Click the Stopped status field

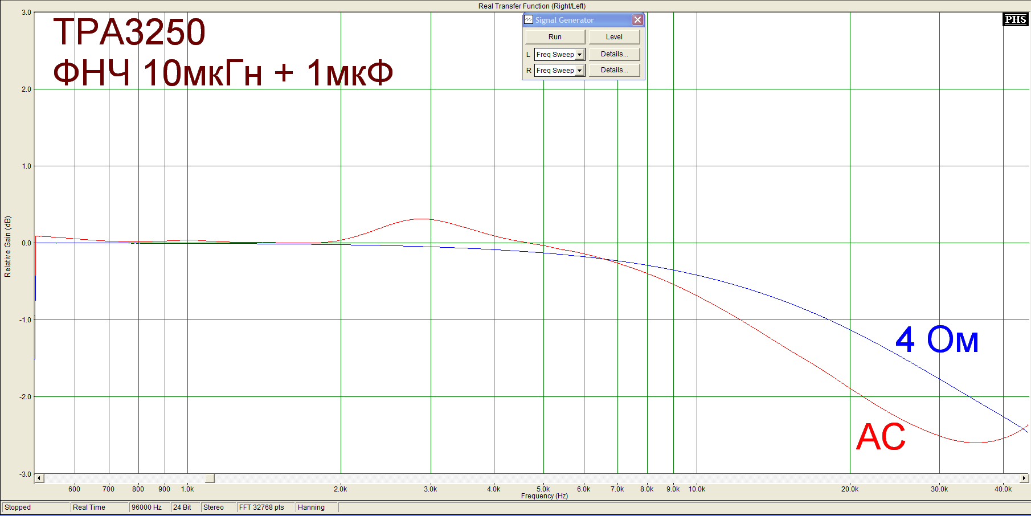(35, 507)
